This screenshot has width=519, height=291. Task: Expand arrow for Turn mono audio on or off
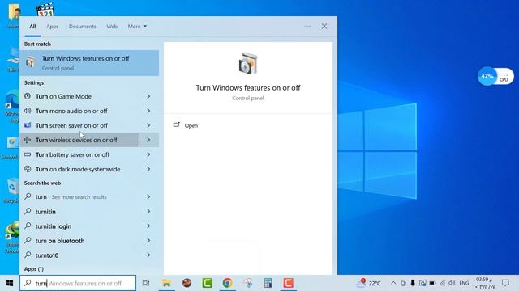pyautogui.click(x=148, y=111)
